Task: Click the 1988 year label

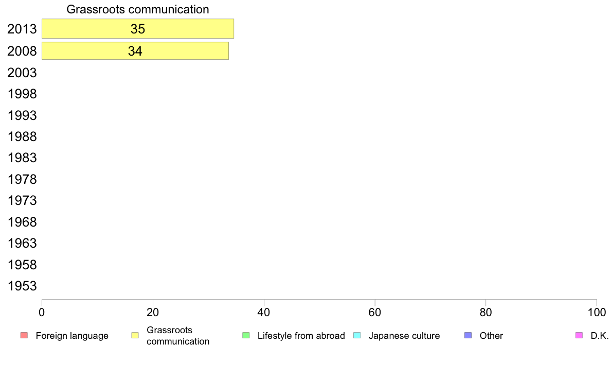Action: [22, 136]
